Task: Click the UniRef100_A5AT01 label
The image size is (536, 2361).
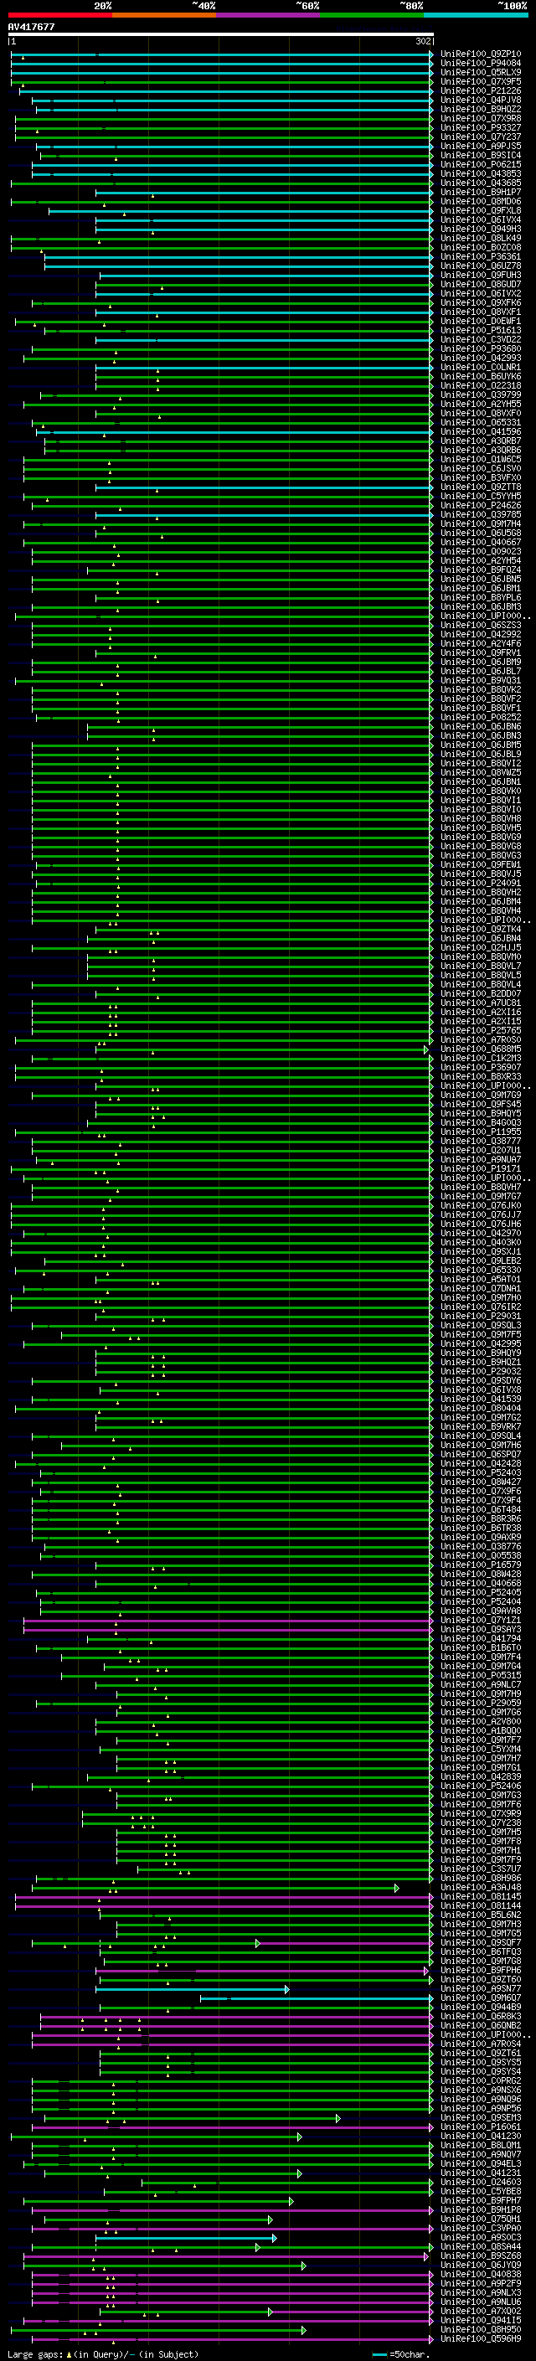Action: tap(481, 1280)
